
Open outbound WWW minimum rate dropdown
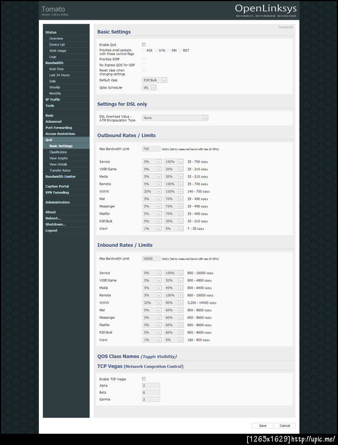tap(152, 192)
